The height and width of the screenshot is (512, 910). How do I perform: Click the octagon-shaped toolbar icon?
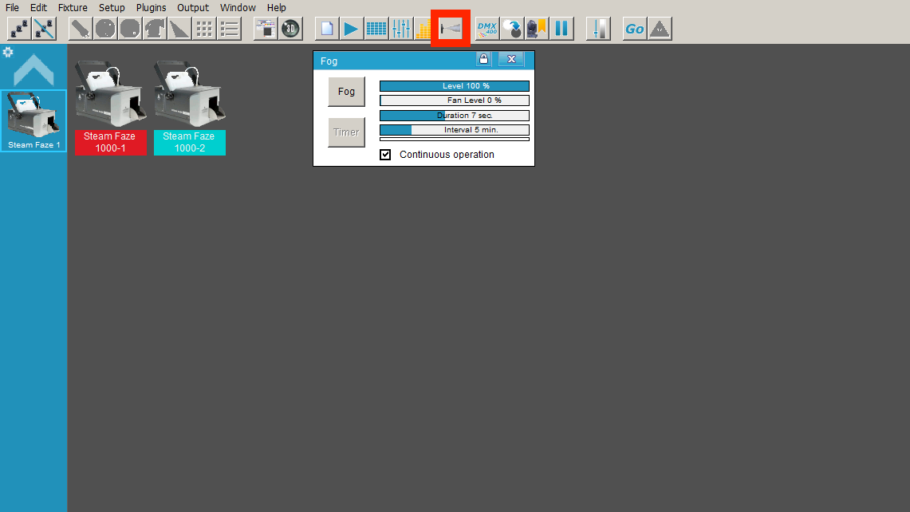pyautogui.click(x=130, y=29)
